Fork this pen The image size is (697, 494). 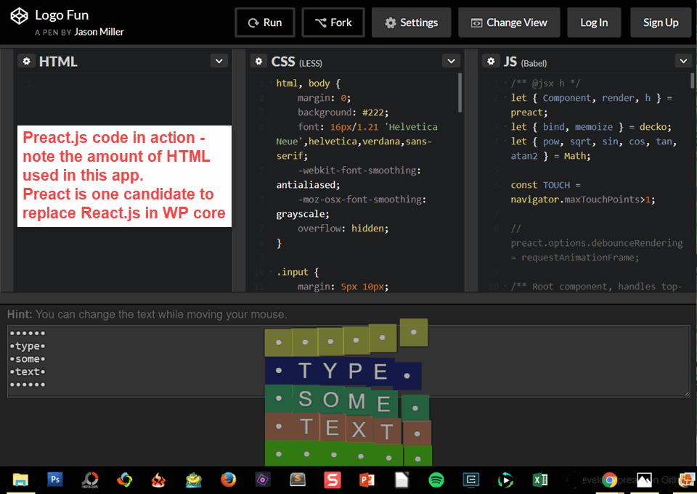pyautogui.click(x=333, y=22)
